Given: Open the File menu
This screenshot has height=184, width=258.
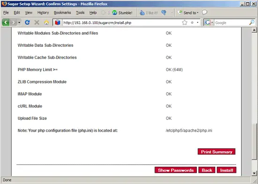Looking at the screenshot, I should tap(6, 13).
